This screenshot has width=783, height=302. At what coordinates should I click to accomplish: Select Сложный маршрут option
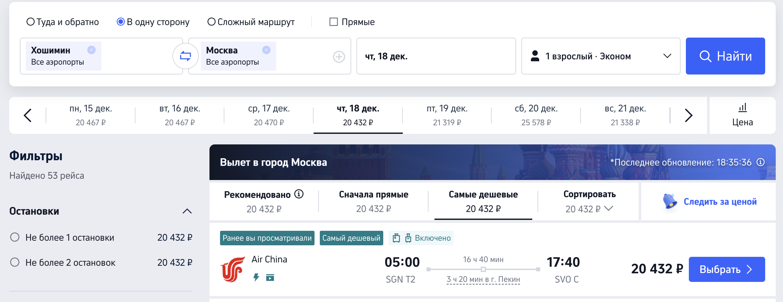click(211, 22)
